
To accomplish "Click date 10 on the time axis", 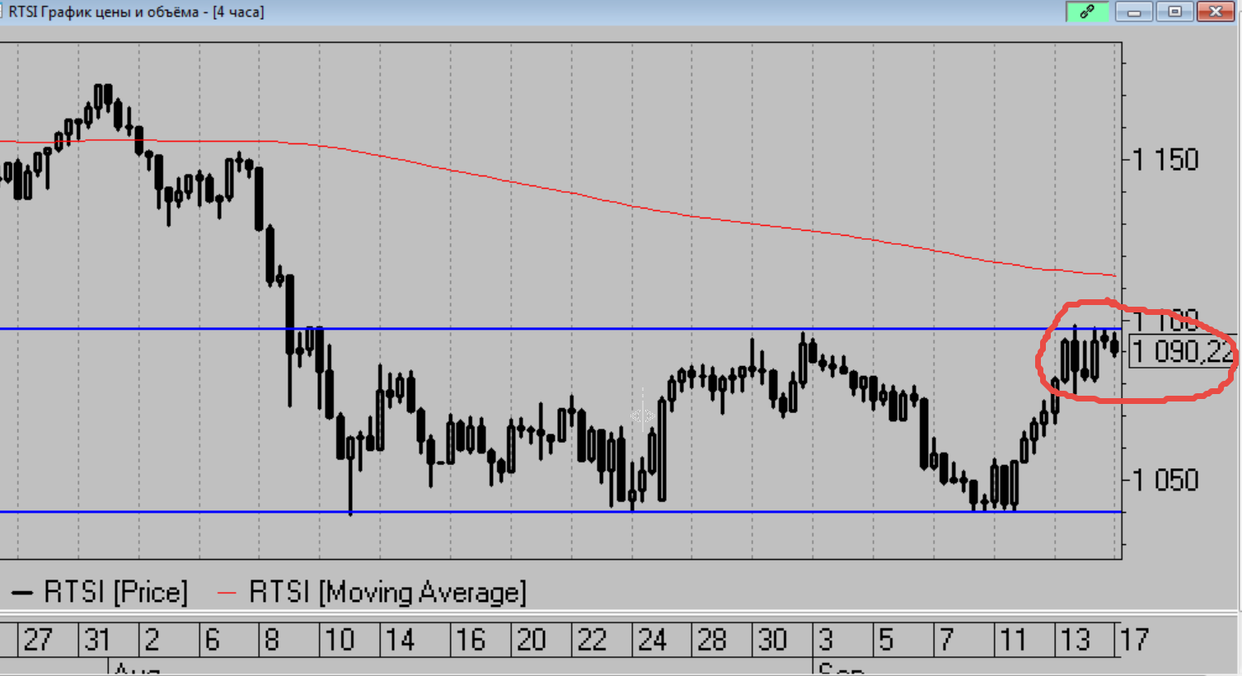I will (x=339, y=640).
